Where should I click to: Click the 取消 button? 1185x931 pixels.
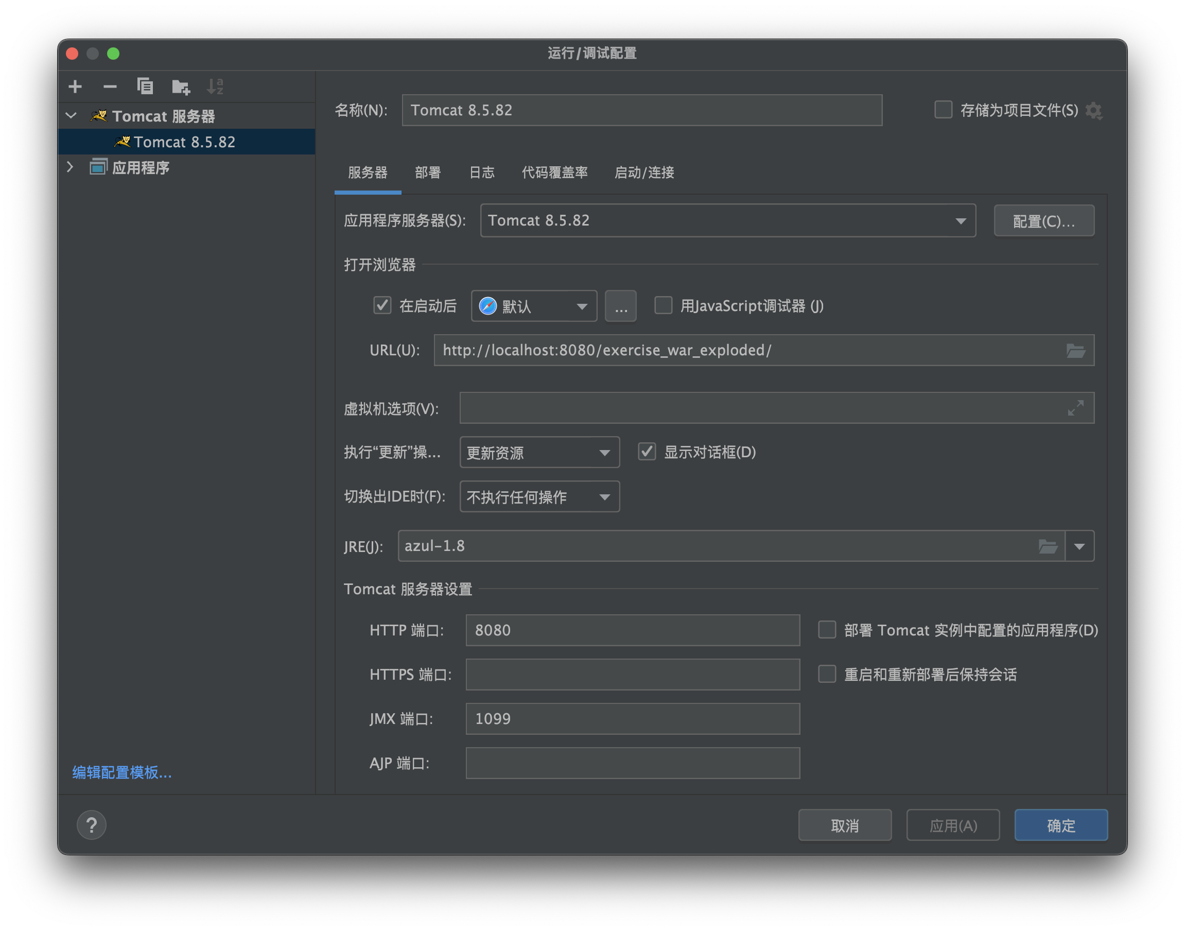point(845,825)
